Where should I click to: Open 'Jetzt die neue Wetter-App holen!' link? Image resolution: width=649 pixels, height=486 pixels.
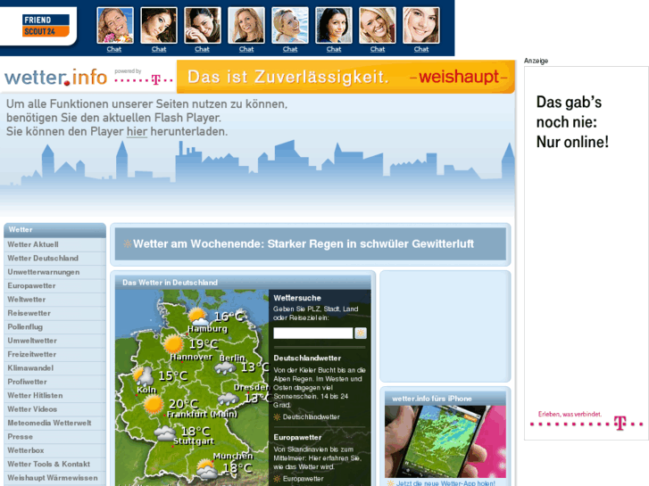(x=445, y=482)
